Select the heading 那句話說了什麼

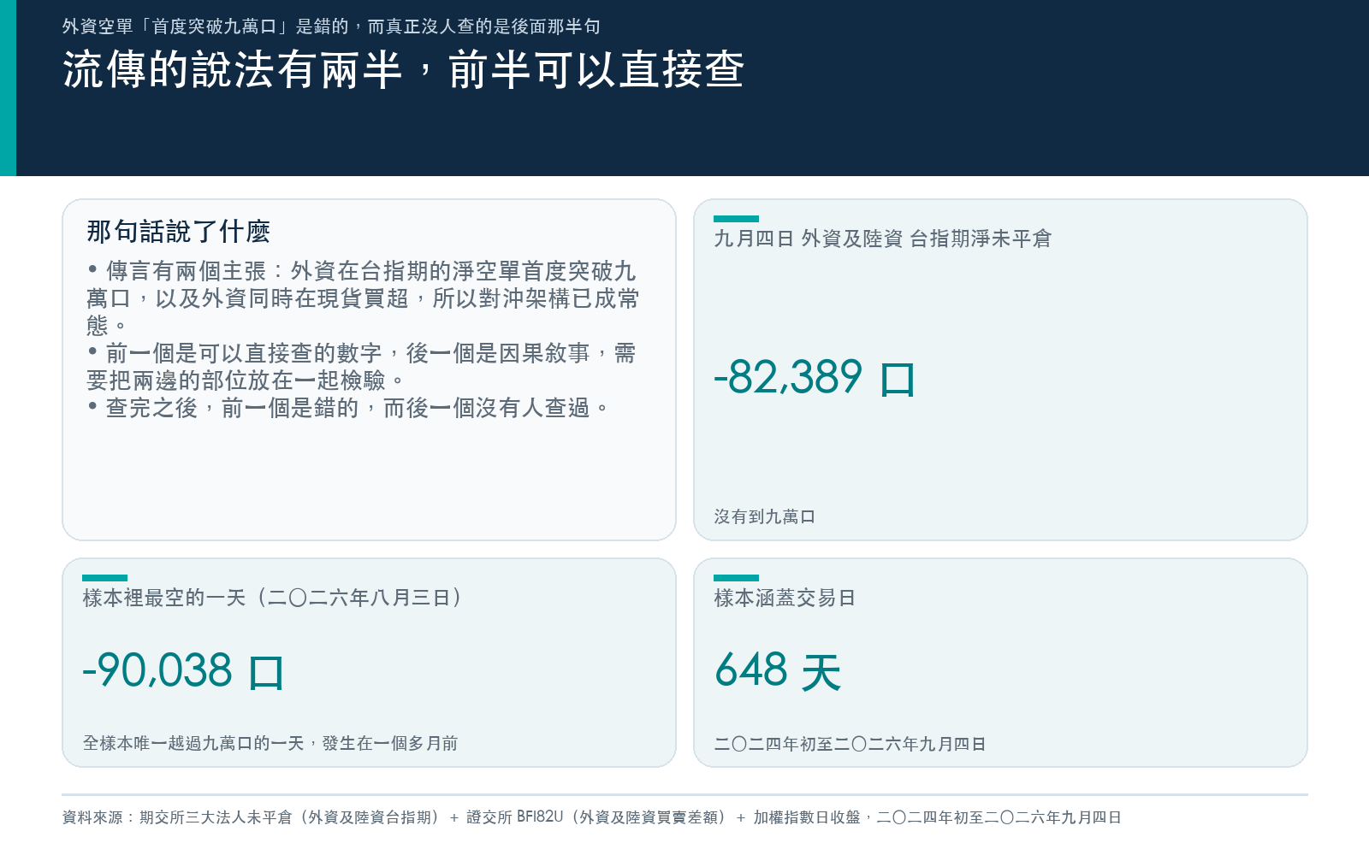pos(178,231)
